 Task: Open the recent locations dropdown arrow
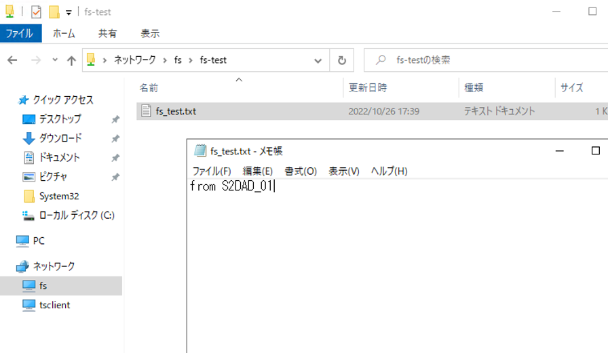click(x=55, y=60)
